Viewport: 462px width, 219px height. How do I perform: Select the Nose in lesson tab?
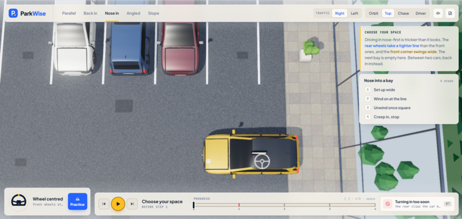112,13
